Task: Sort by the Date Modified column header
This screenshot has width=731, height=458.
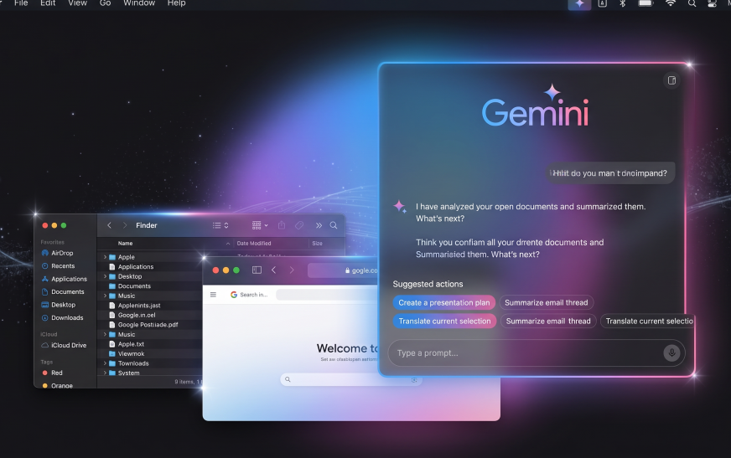Action: 254,244
